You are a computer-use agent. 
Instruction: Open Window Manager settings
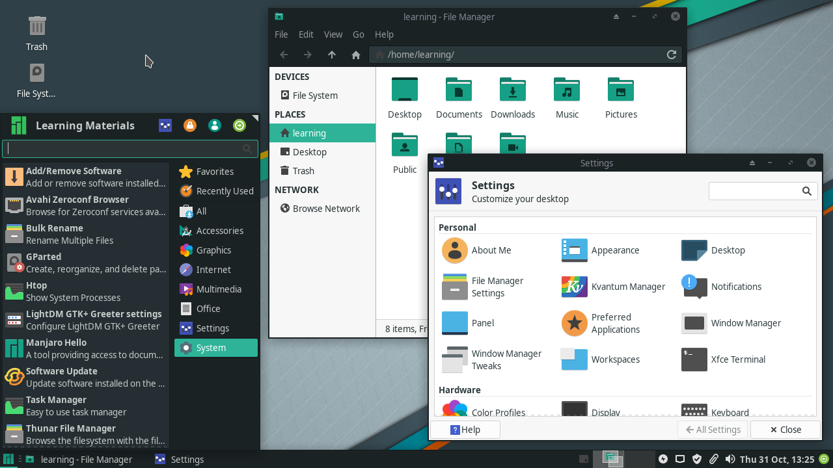click(731, 323)
